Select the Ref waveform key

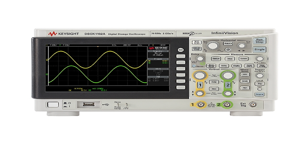[245, 88]
